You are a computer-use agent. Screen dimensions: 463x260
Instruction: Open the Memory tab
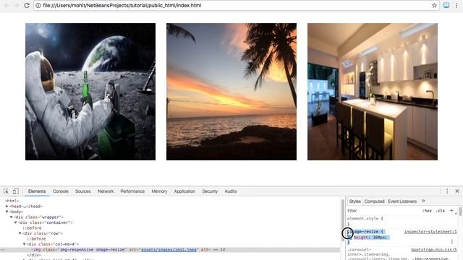(159, 191)
